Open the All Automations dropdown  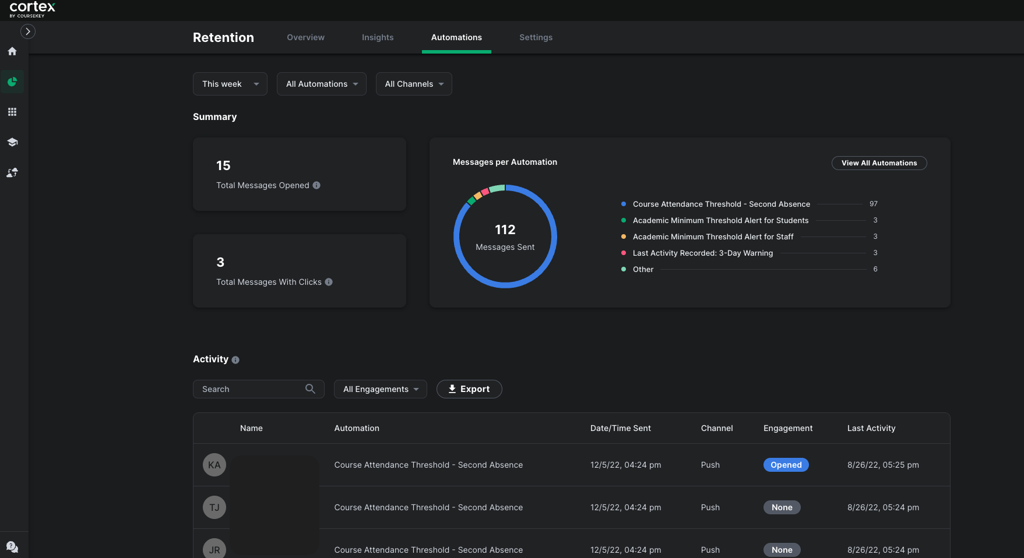322,84
